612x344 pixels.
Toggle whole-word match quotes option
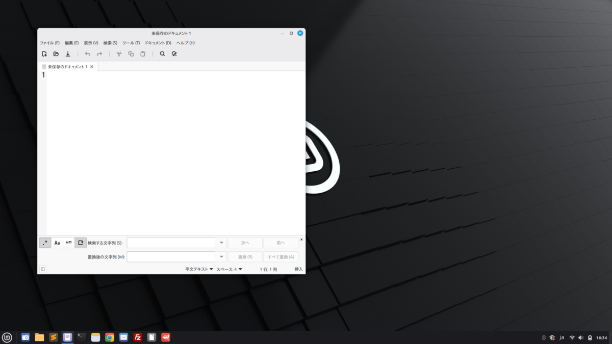pos(69,243)
